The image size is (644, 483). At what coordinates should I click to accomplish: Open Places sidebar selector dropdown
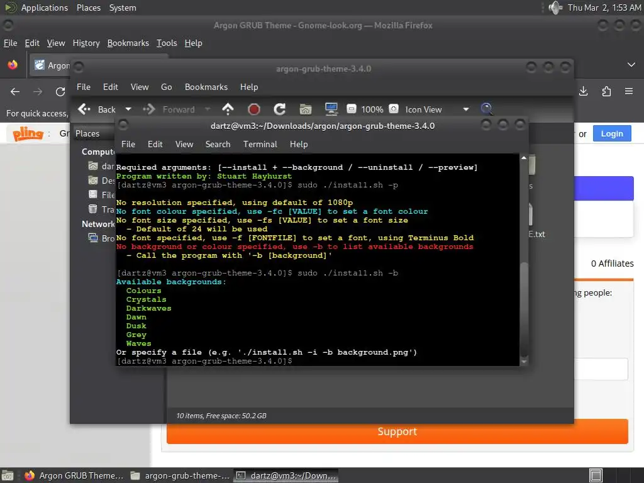(x=96, y=133)
